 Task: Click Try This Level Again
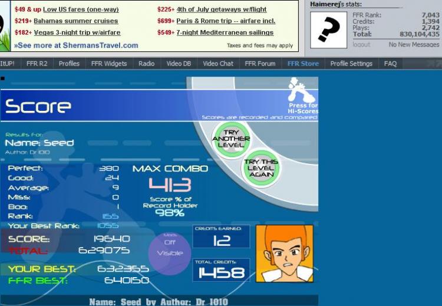(x=261, y=168)
